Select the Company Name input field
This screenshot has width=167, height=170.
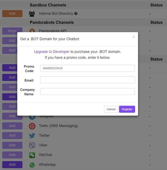(88, 91)
